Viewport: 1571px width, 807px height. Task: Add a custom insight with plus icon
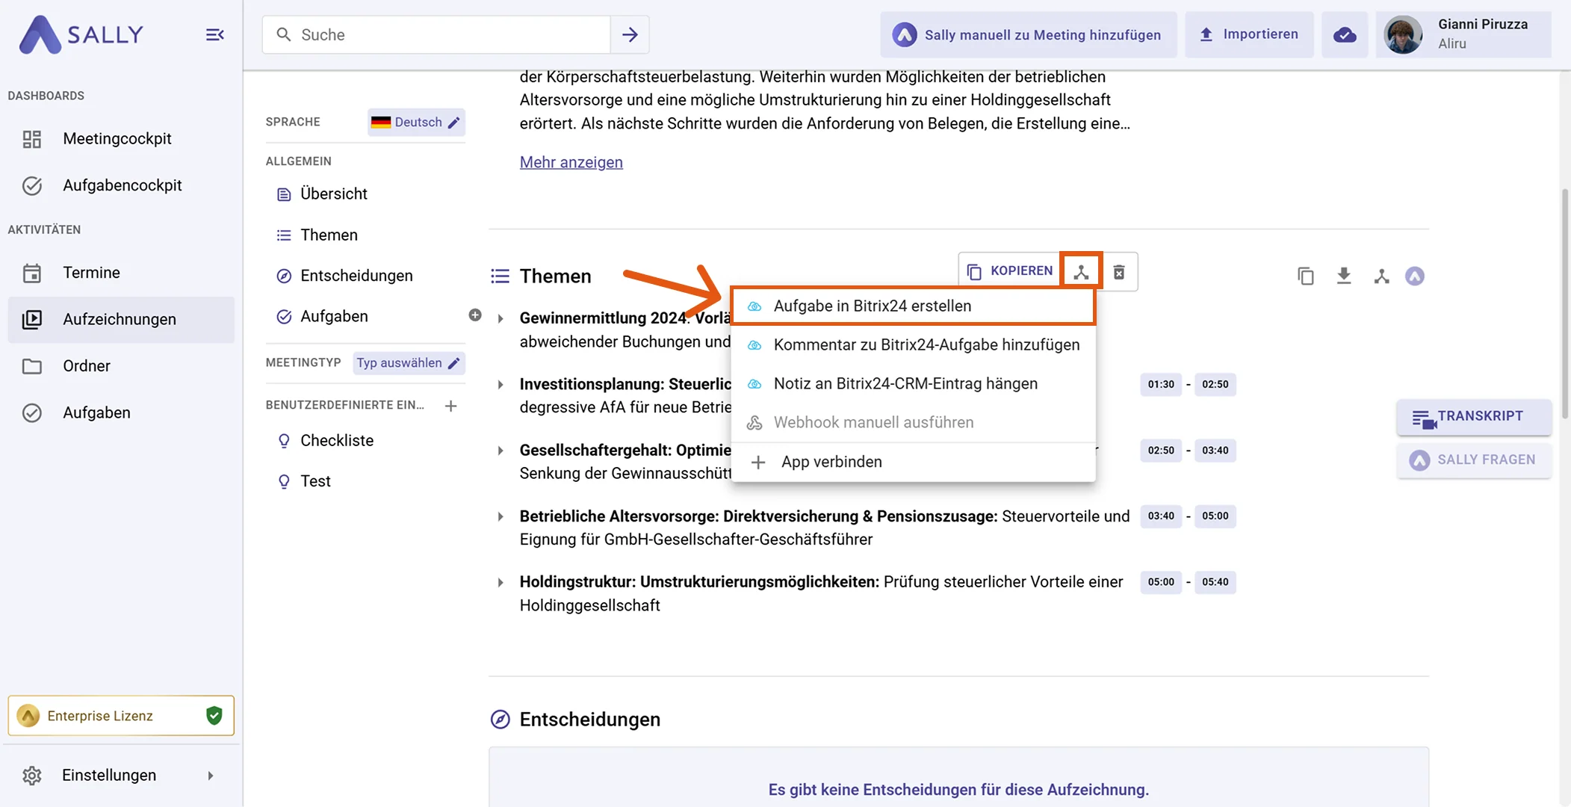click(x=450, y=406)
